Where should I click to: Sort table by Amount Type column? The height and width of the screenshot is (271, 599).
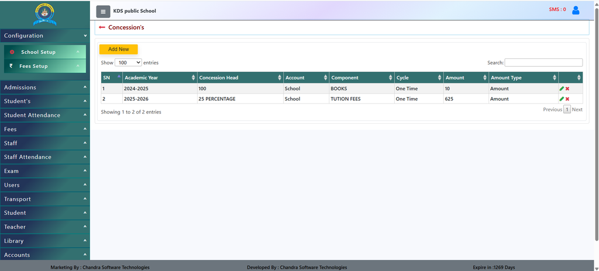tap(523, 78)
